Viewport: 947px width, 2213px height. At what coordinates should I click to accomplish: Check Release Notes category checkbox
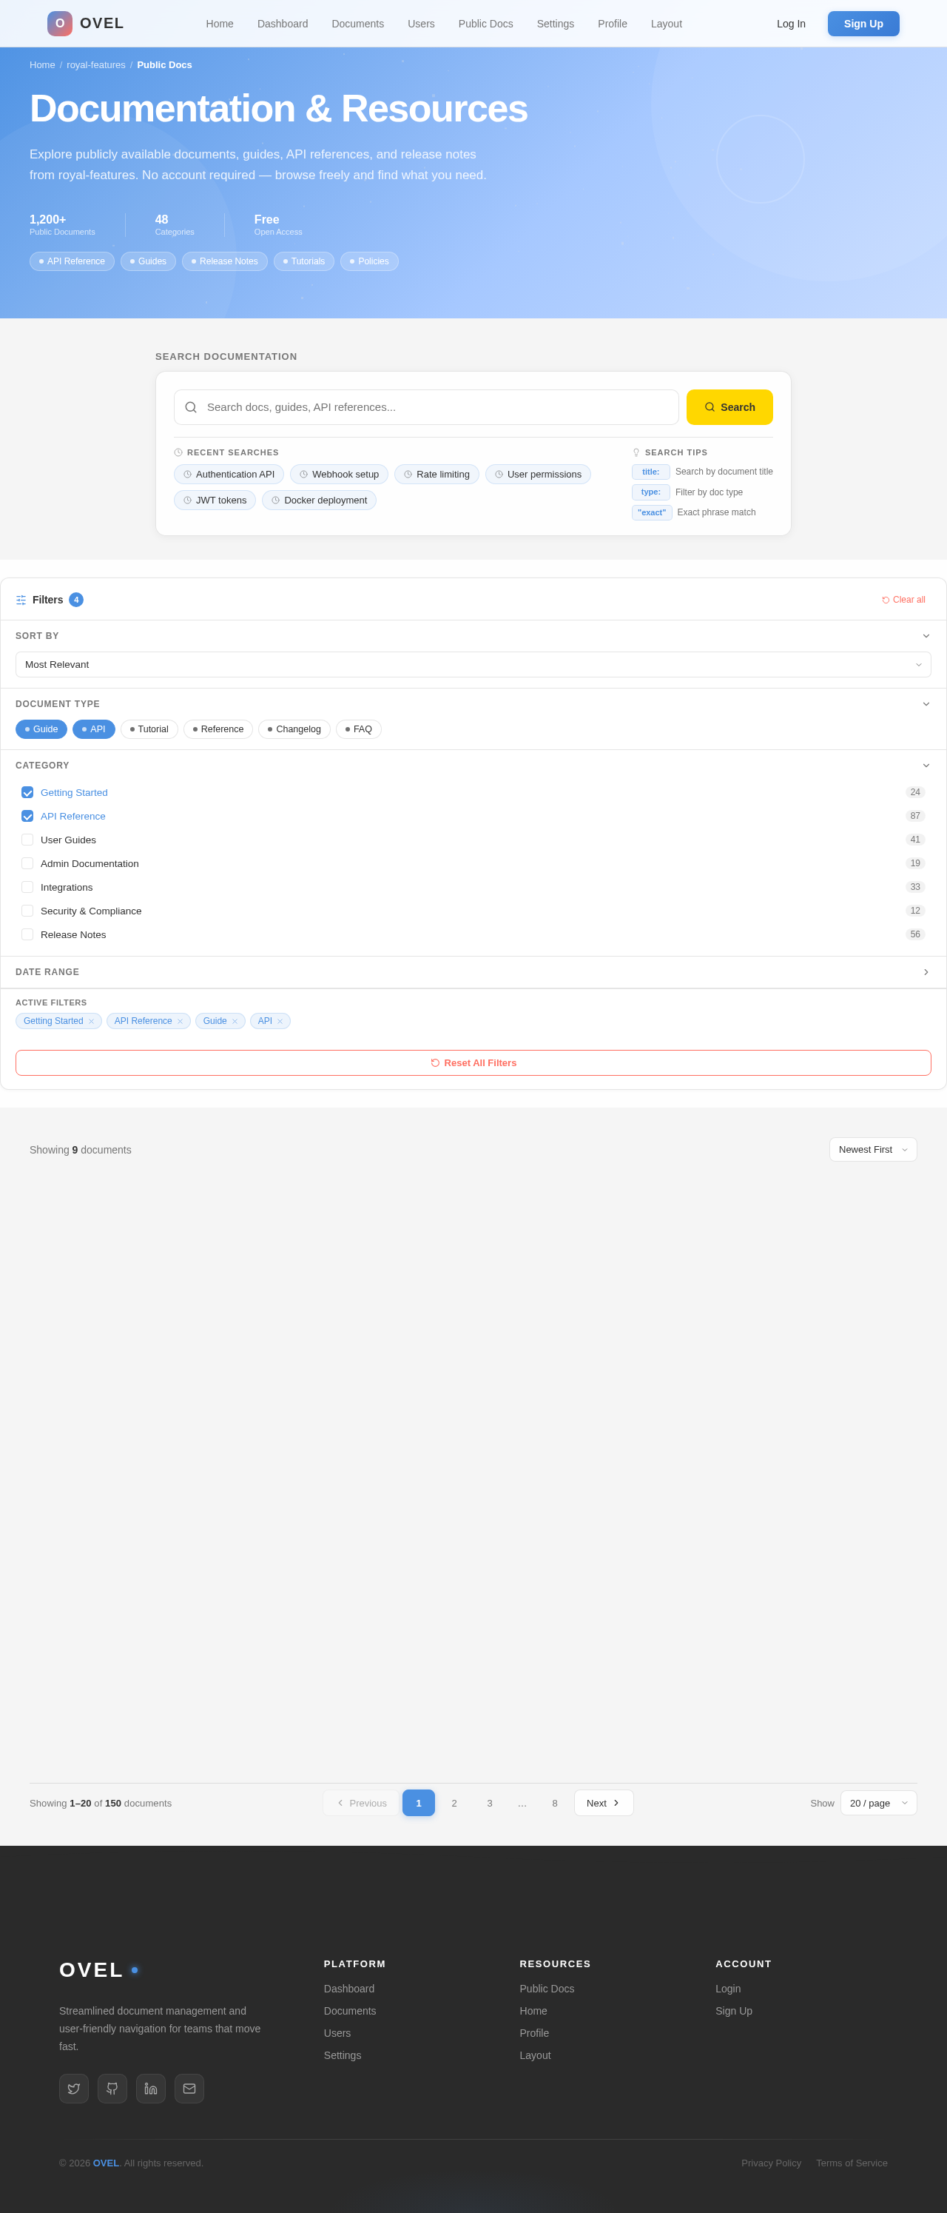(27, 934)
